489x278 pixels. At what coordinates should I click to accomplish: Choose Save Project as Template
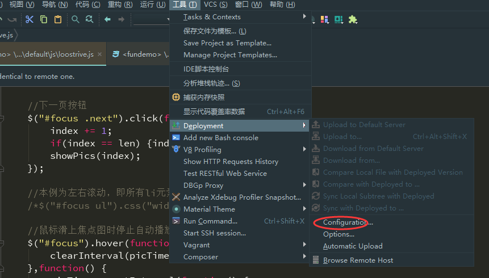240,43
